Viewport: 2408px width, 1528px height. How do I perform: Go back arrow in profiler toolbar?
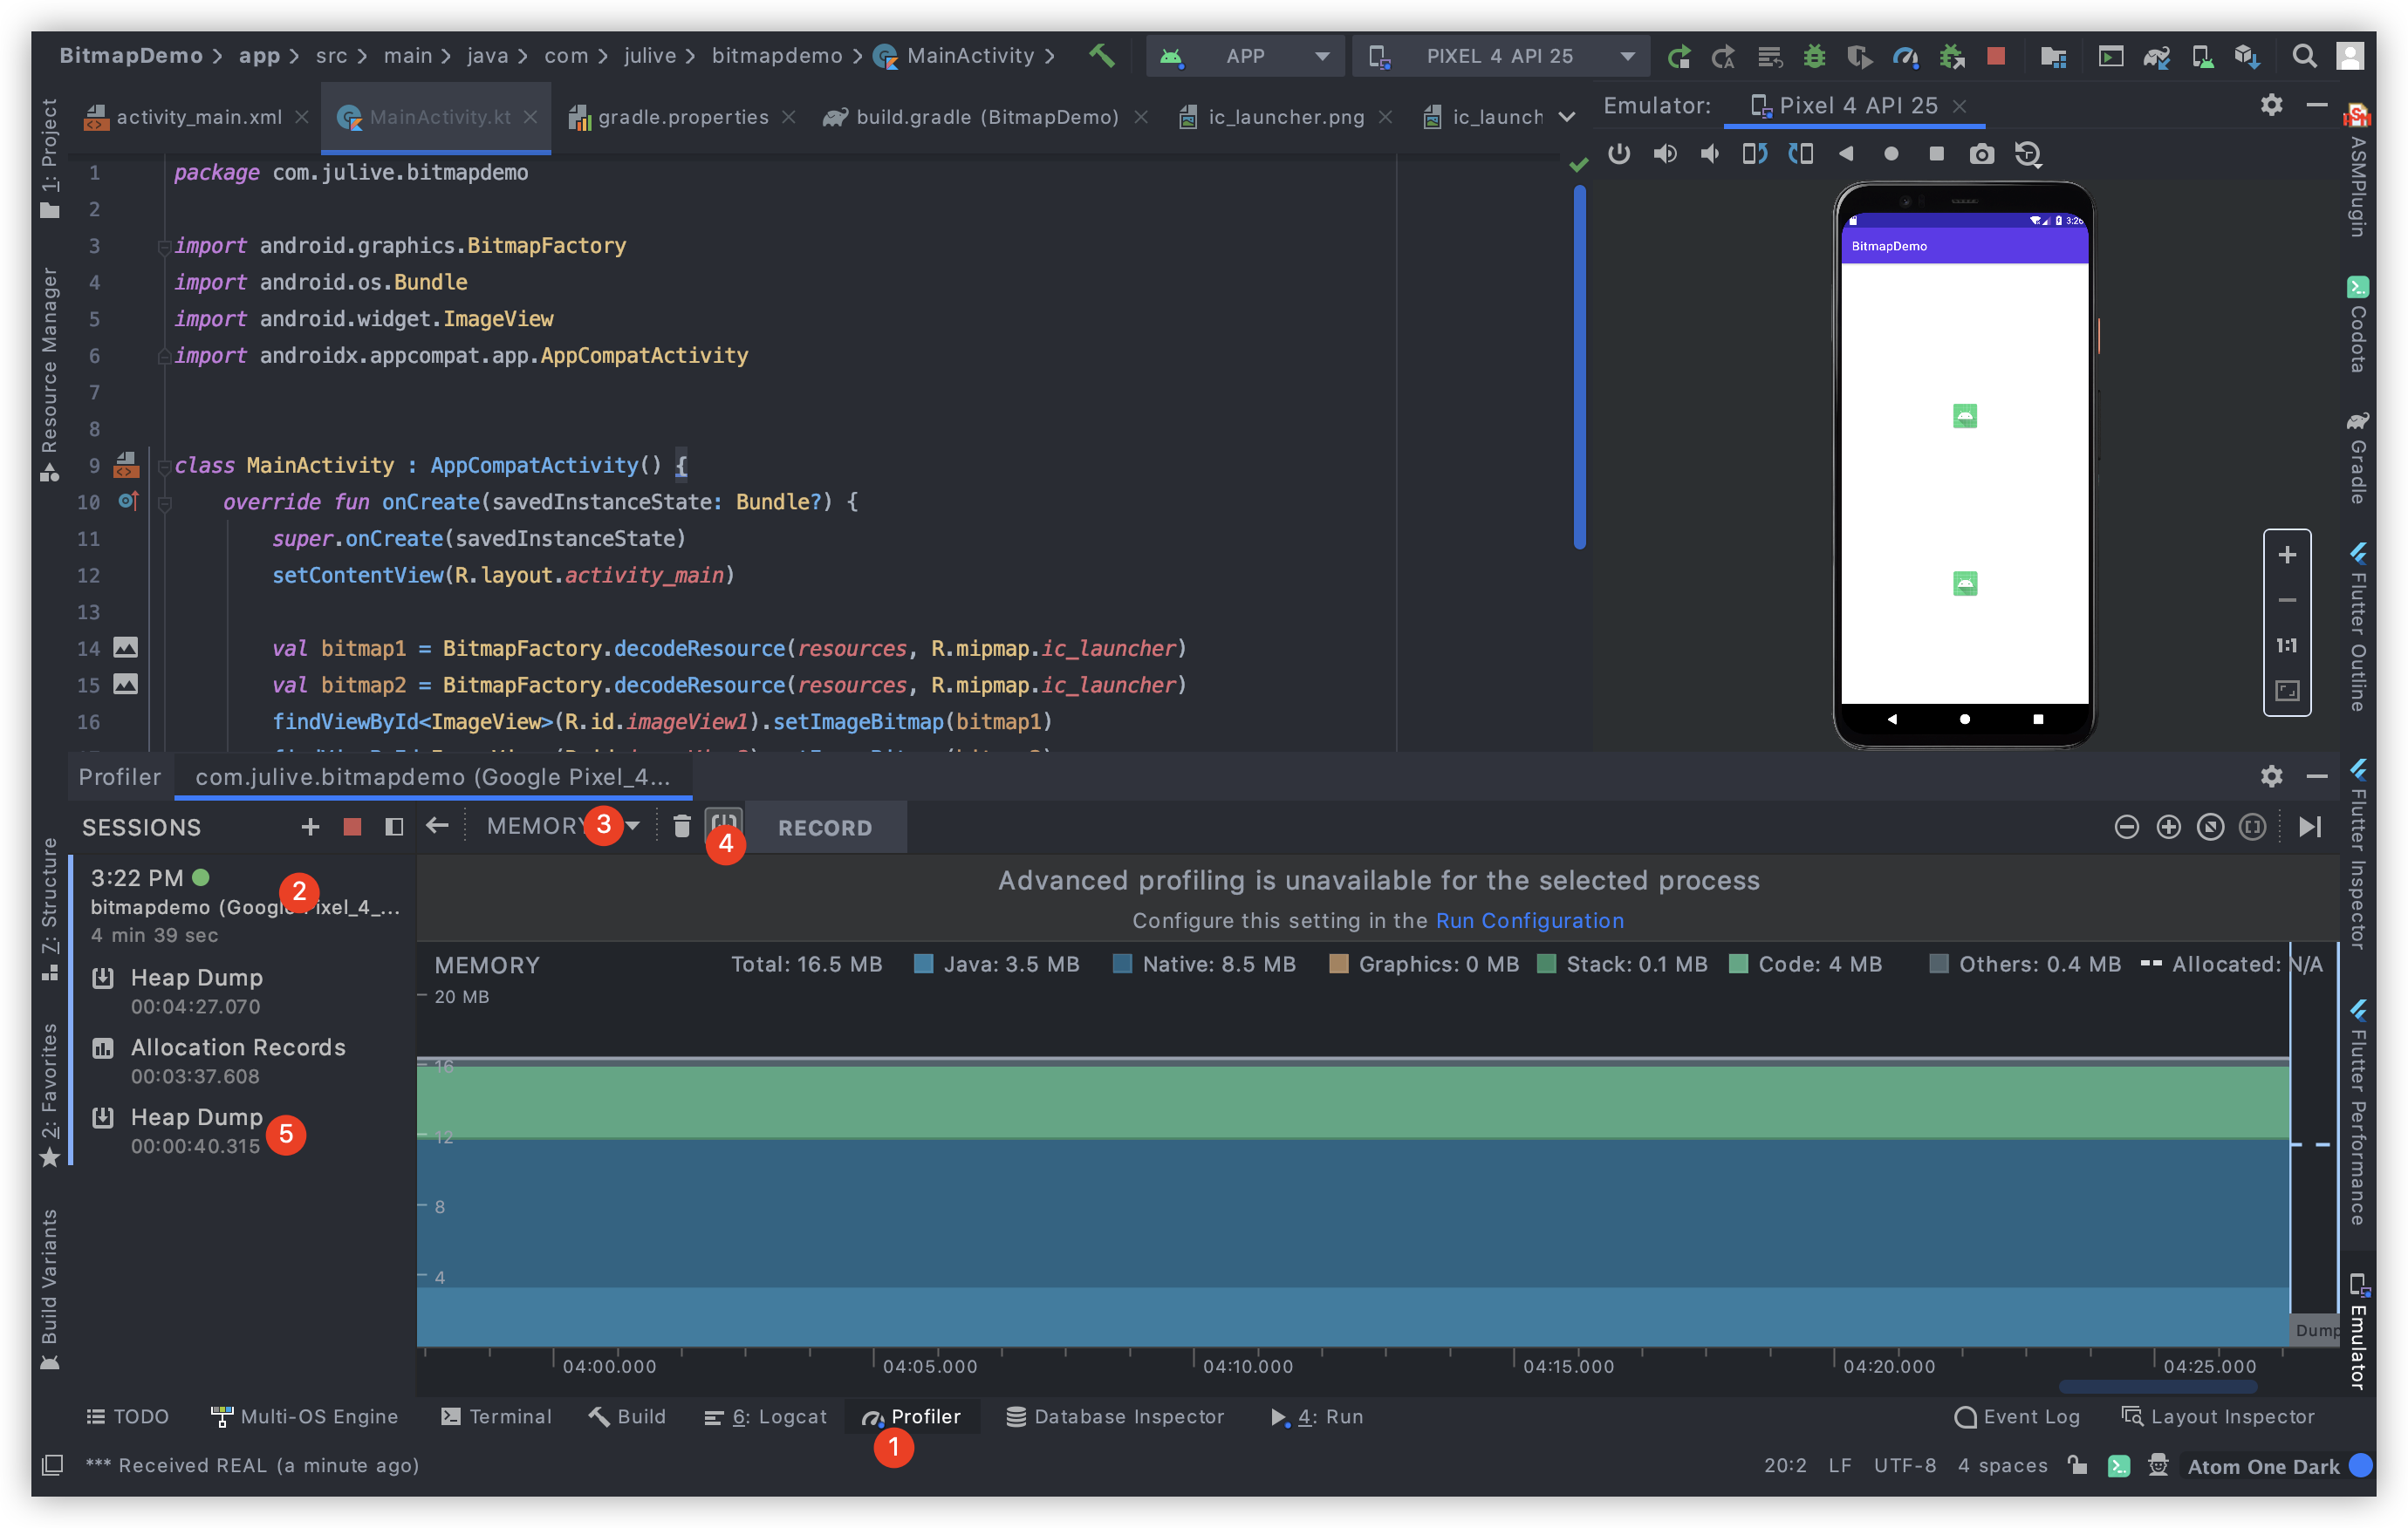[x=437, y=825]
